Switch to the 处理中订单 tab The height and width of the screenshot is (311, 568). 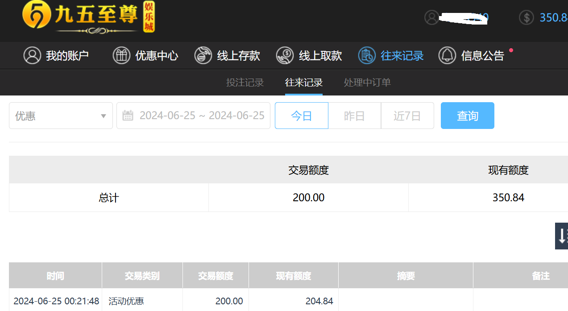367,83
